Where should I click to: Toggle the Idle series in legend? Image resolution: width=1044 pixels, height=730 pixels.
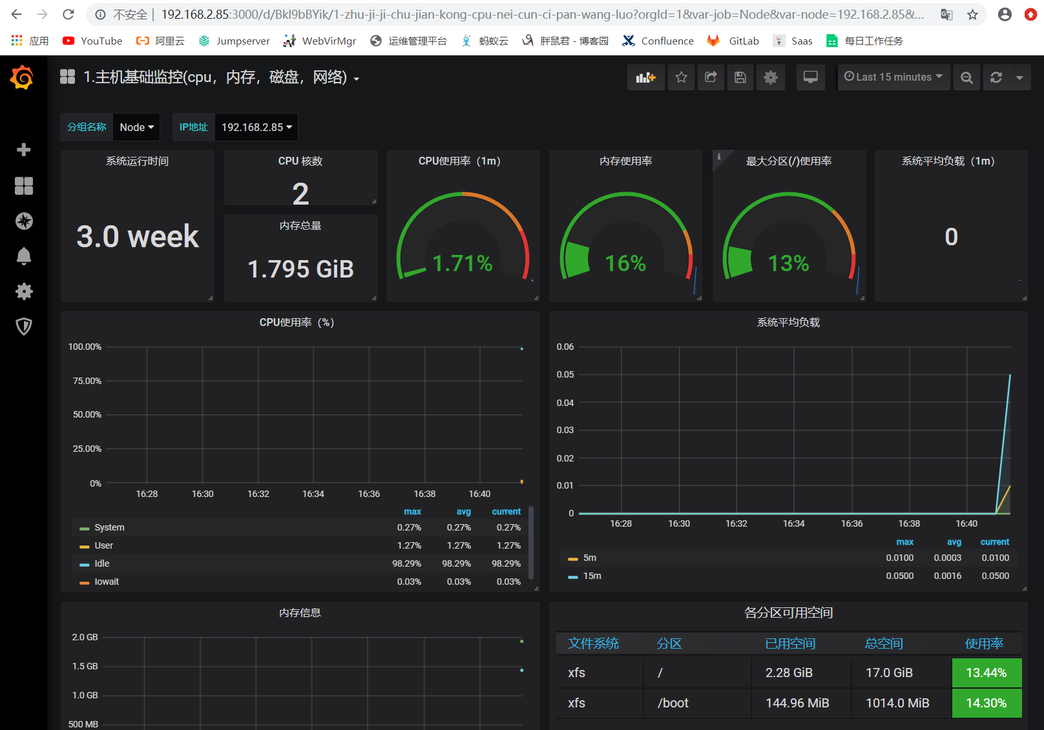click(x=102, y=563)
